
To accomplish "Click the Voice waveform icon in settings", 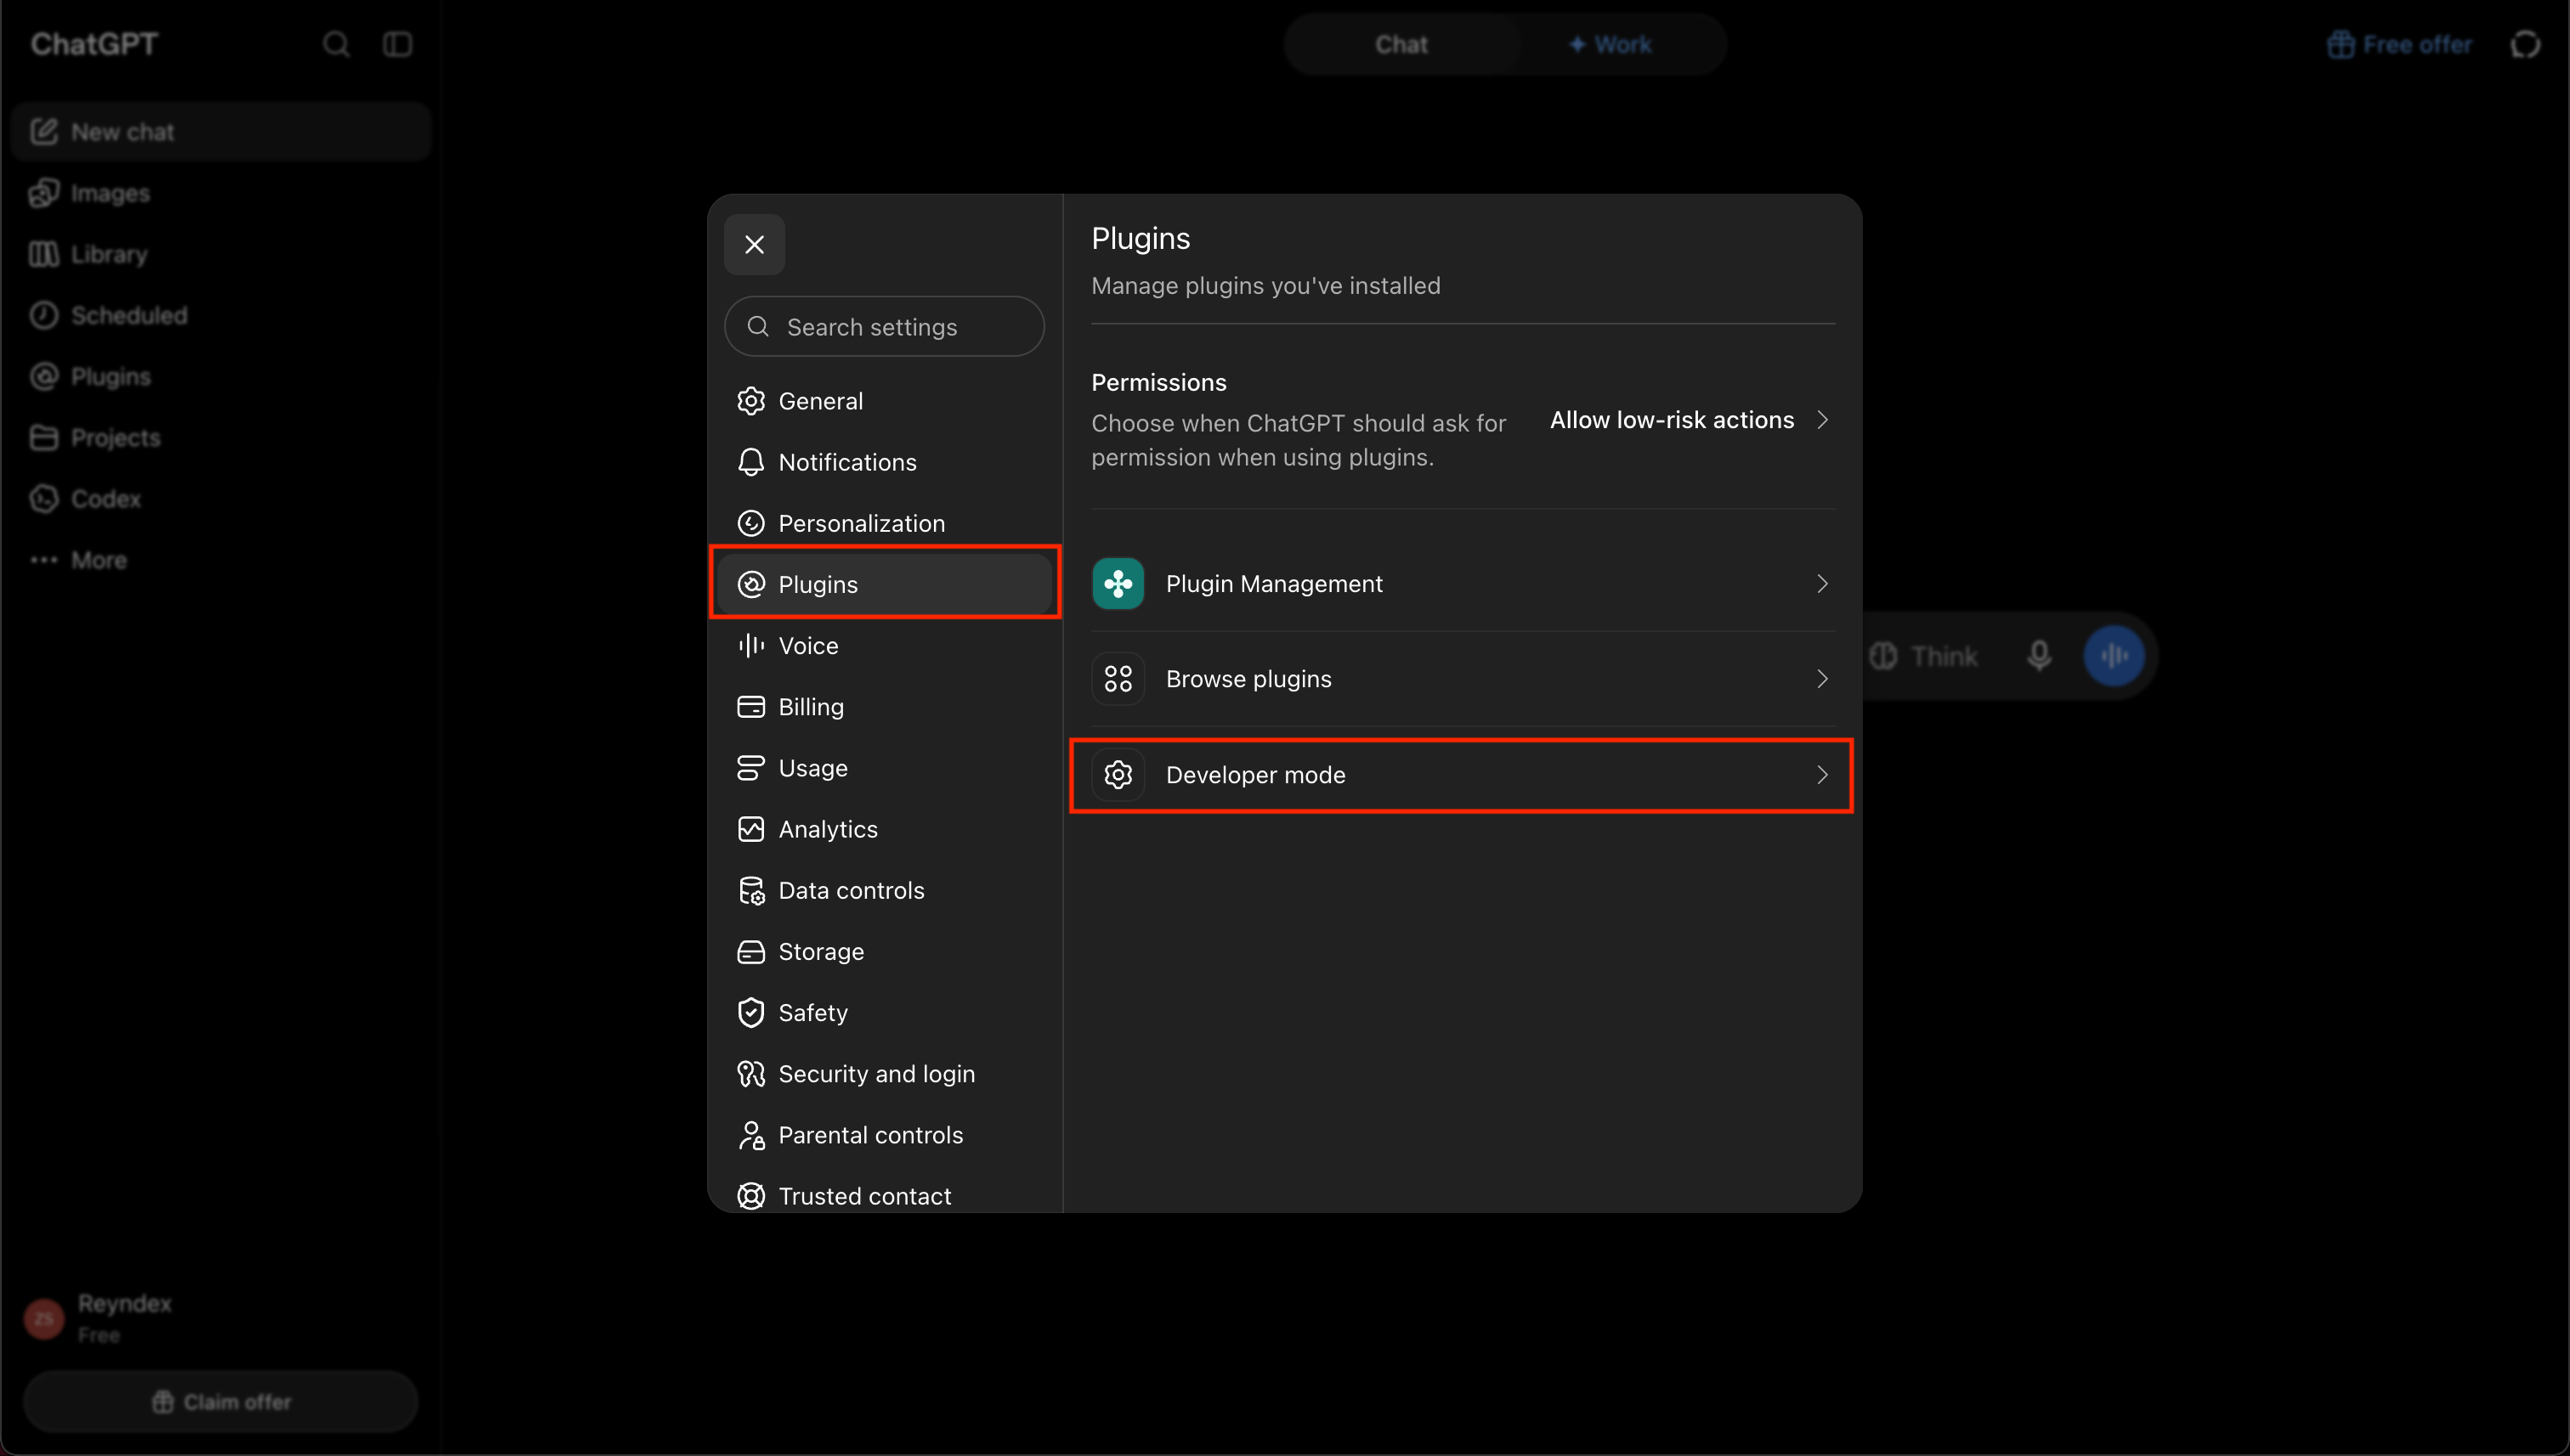I will pos(751,645).
